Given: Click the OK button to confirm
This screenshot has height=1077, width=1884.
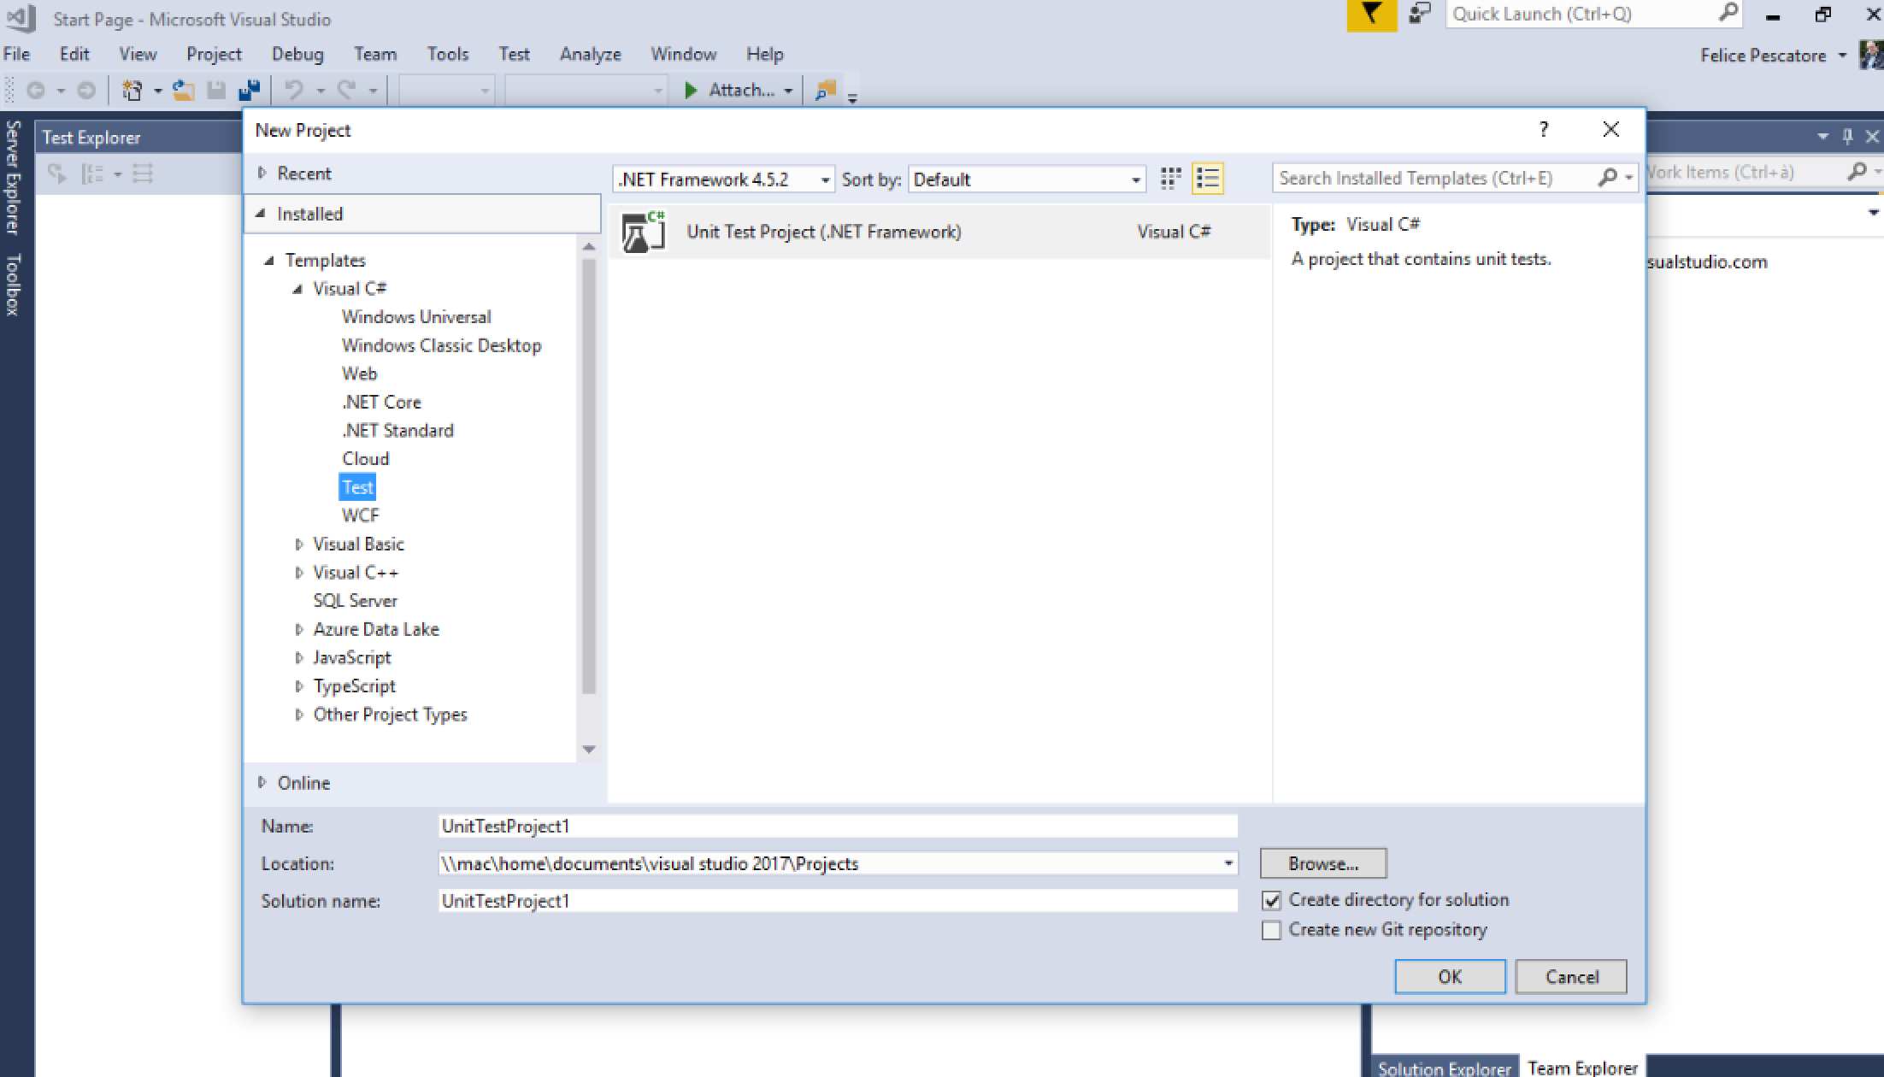Looking at the screenshot, I should pyautogui.click(x=1449, y=976).
